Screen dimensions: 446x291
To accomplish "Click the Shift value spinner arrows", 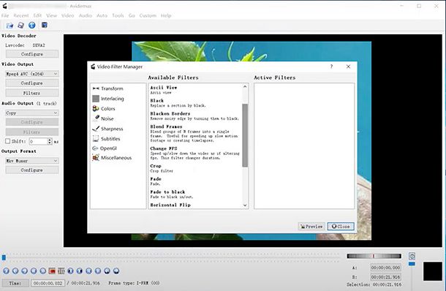I will click(x=50, y=141).
